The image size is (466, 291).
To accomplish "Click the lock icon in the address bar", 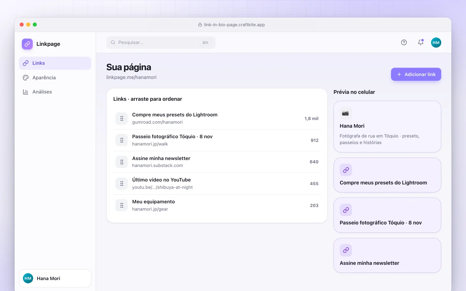I will [200, 25].
